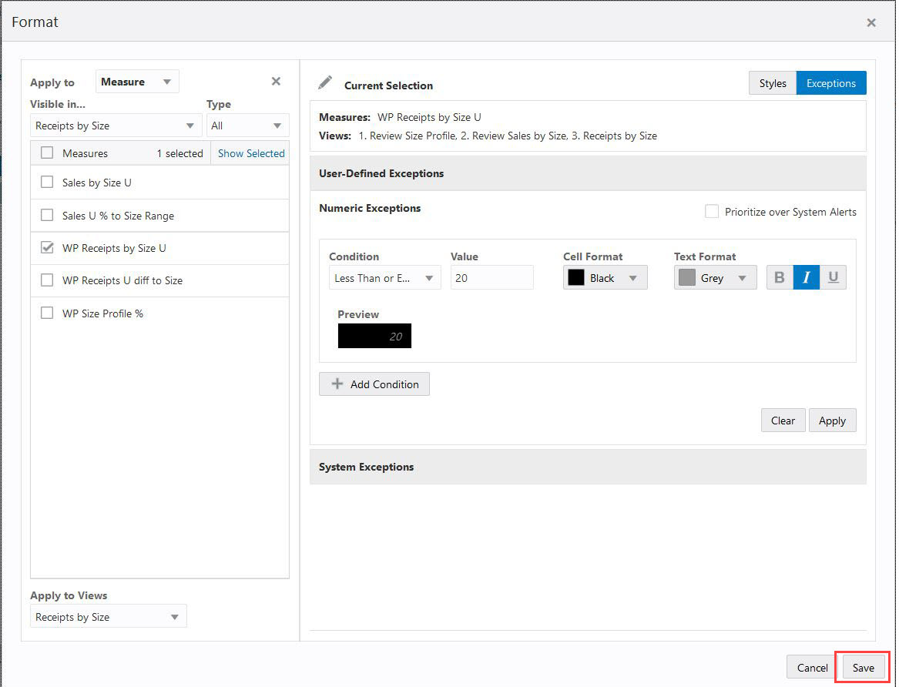This screenshot has width=899, height=687.
Task: Click the plus icon in Add Condition
Action: pyautogui.click(x=337, y=384)
